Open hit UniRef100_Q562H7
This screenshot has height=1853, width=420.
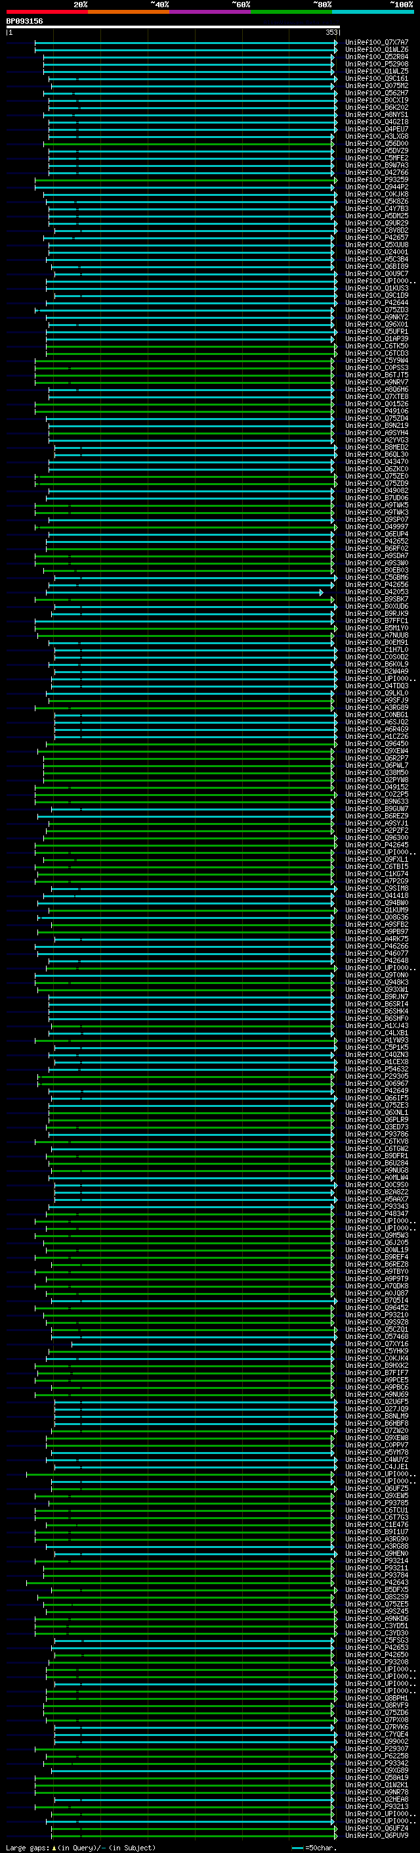[376, 93]
